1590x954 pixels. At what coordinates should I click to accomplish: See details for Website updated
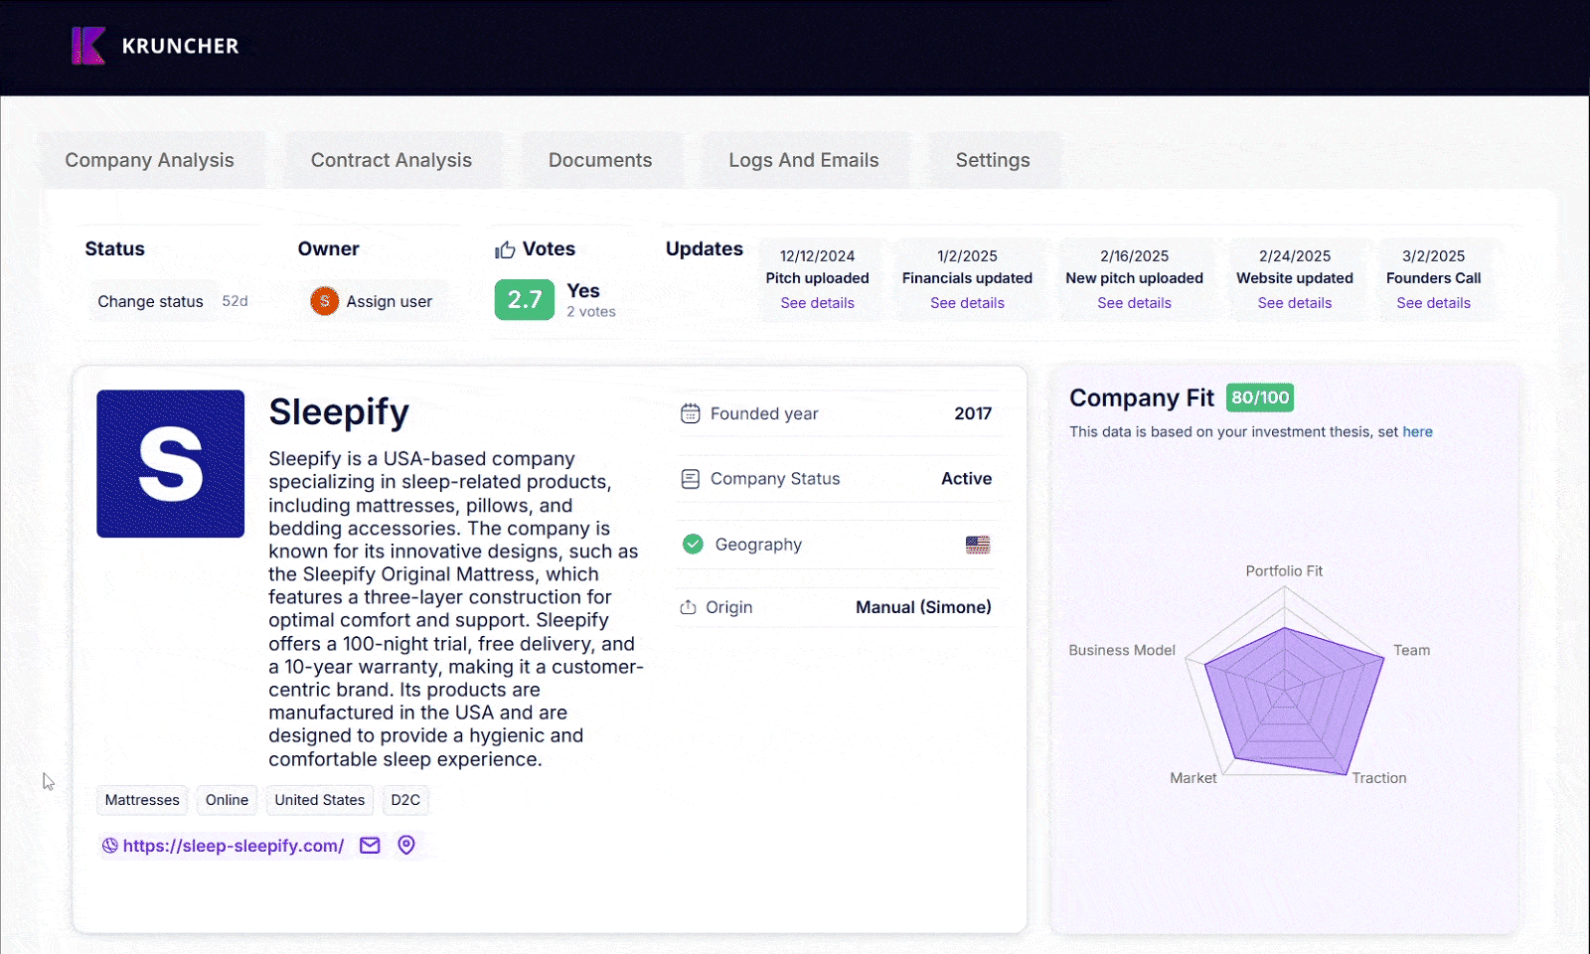point(1294,303)
